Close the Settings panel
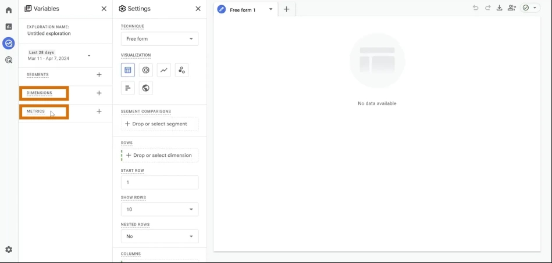The image size is (552, 263). [x=198, y=9]
